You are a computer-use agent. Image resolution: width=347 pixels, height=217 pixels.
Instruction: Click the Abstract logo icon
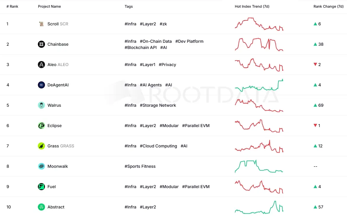point(41,207)
